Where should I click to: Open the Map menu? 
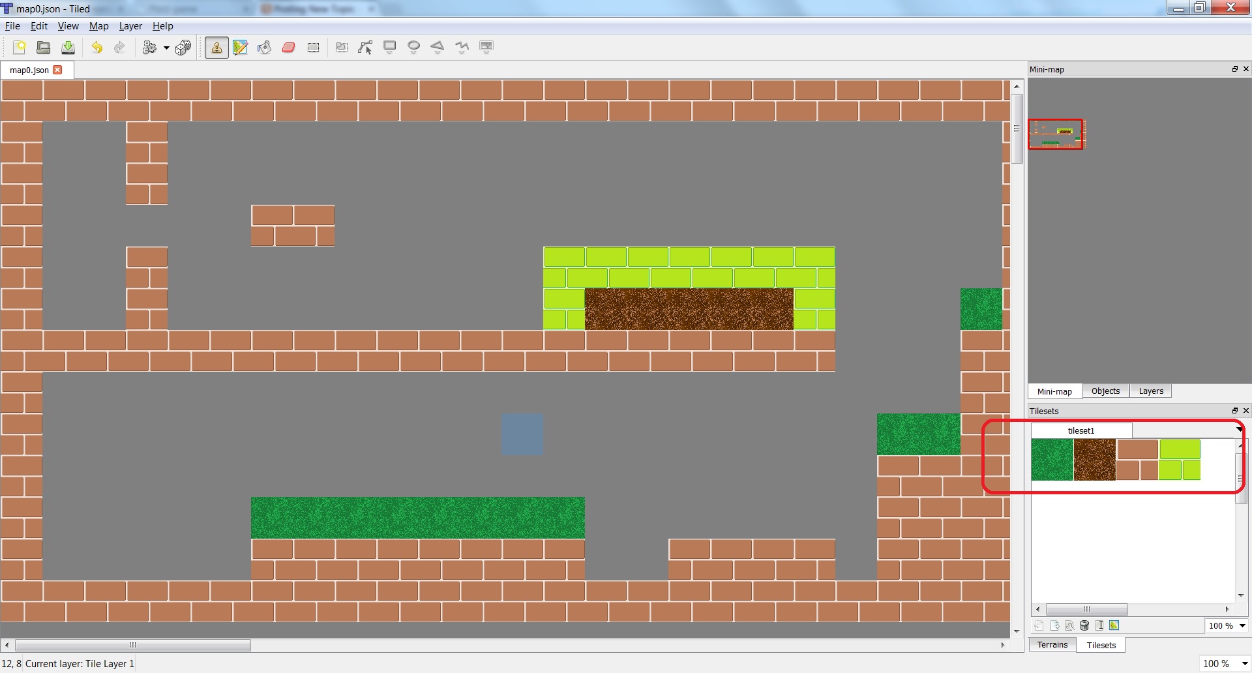tap(98, 26)
